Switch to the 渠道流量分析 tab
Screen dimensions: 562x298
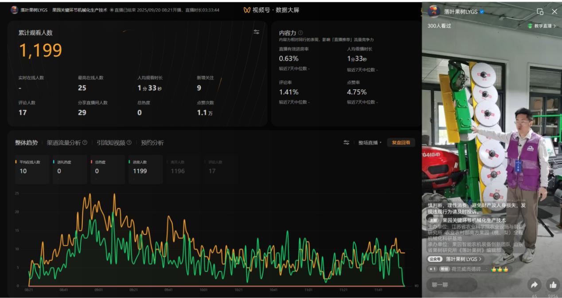tap(64, 142)
